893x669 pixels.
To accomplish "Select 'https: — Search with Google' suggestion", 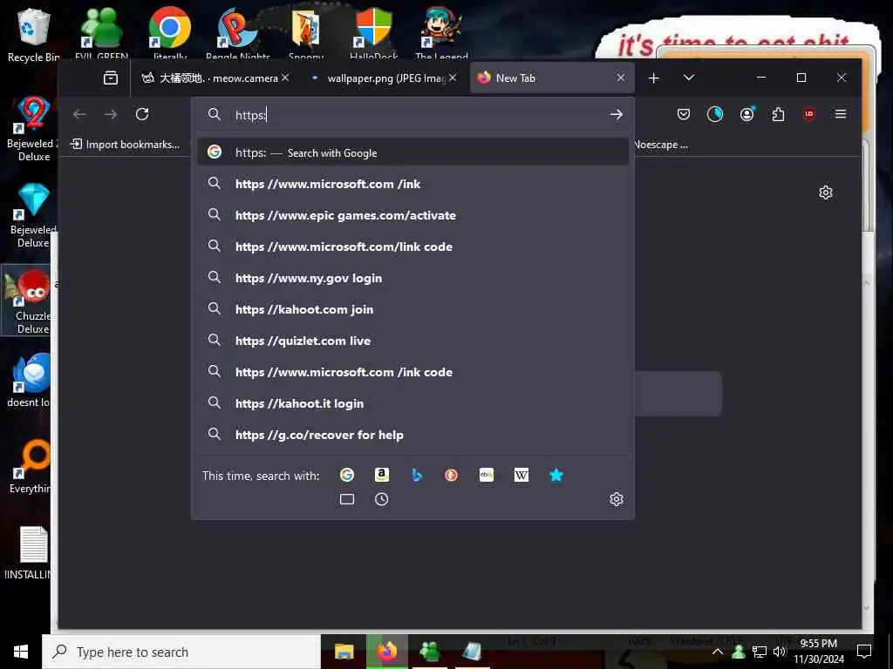I will (x=412, y=152).
